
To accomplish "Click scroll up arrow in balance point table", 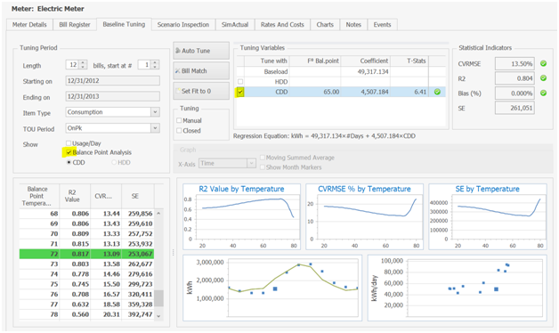I will pyautogui.click(x=158, y=213).
